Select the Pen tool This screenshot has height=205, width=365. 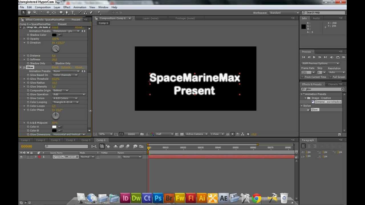(67, 13)
